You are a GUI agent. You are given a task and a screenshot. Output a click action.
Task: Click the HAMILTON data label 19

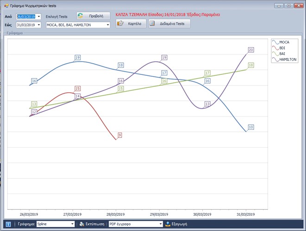[164, 58]
